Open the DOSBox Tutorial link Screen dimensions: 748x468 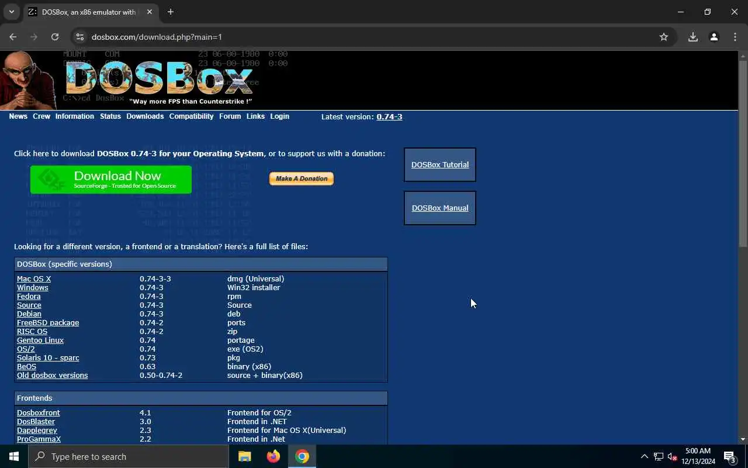[x=440, y=164]
